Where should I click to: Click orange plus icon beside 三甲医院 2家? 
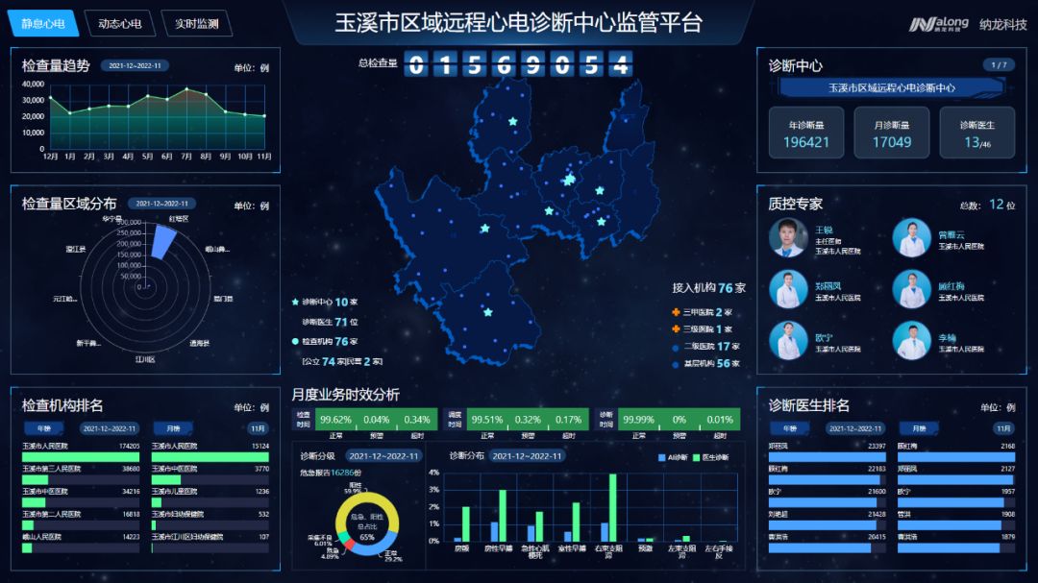tap(676, 312)
